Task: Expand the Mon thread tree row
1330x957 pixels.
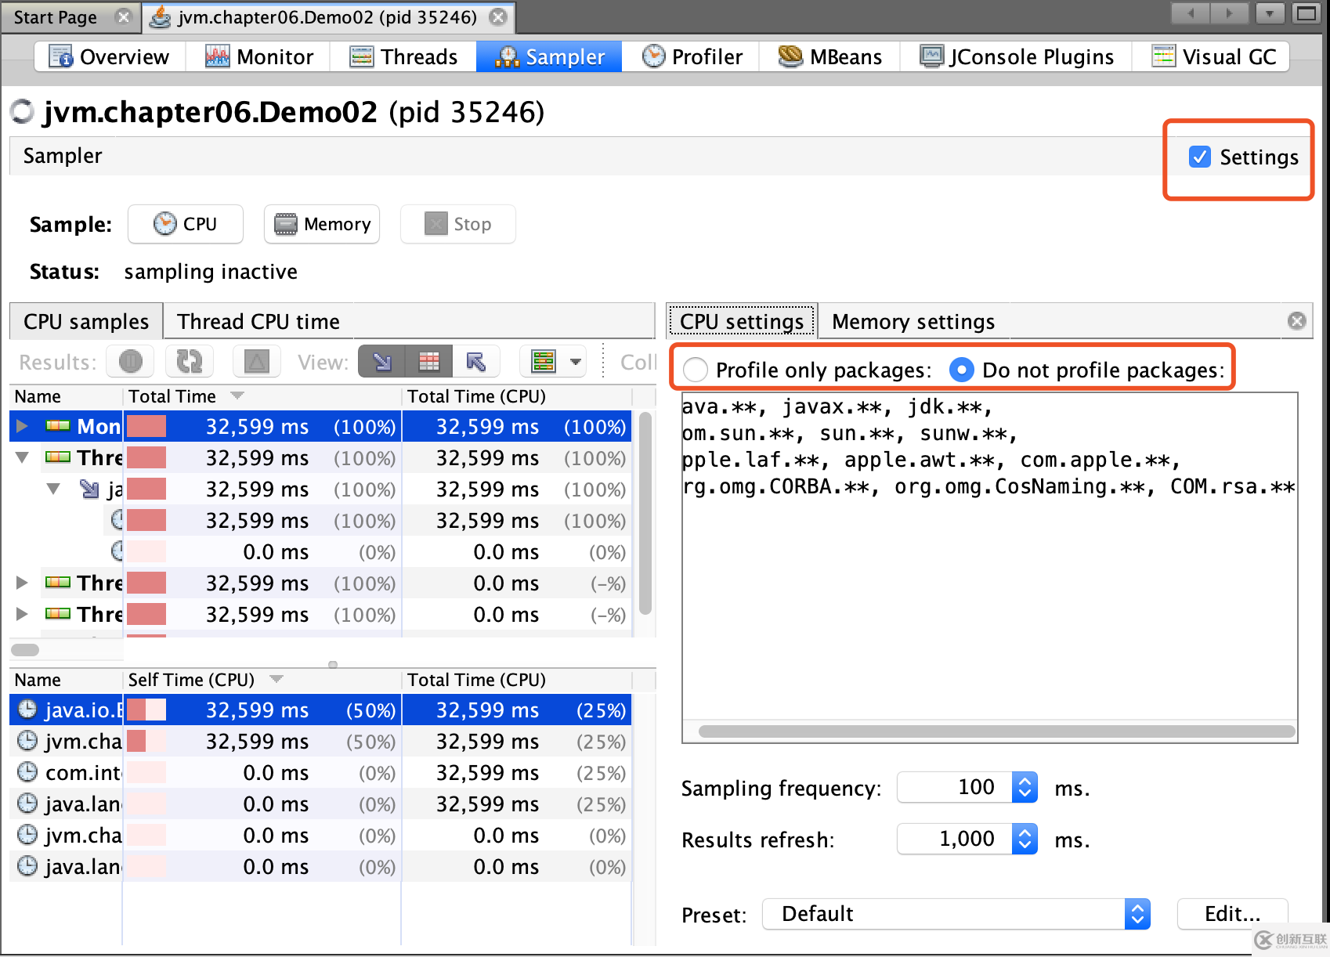Action: pos(22,426)
